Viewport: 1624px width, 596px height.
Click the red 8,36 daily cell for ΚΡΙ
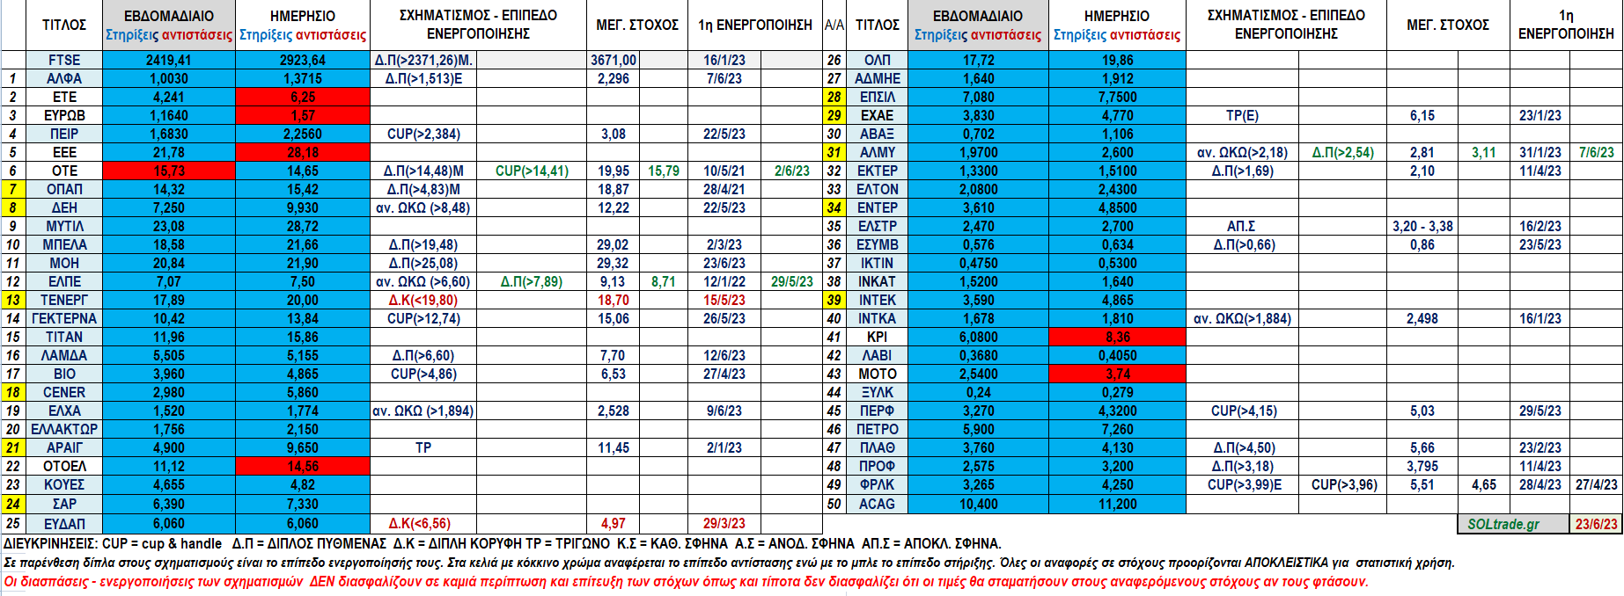1118,337
